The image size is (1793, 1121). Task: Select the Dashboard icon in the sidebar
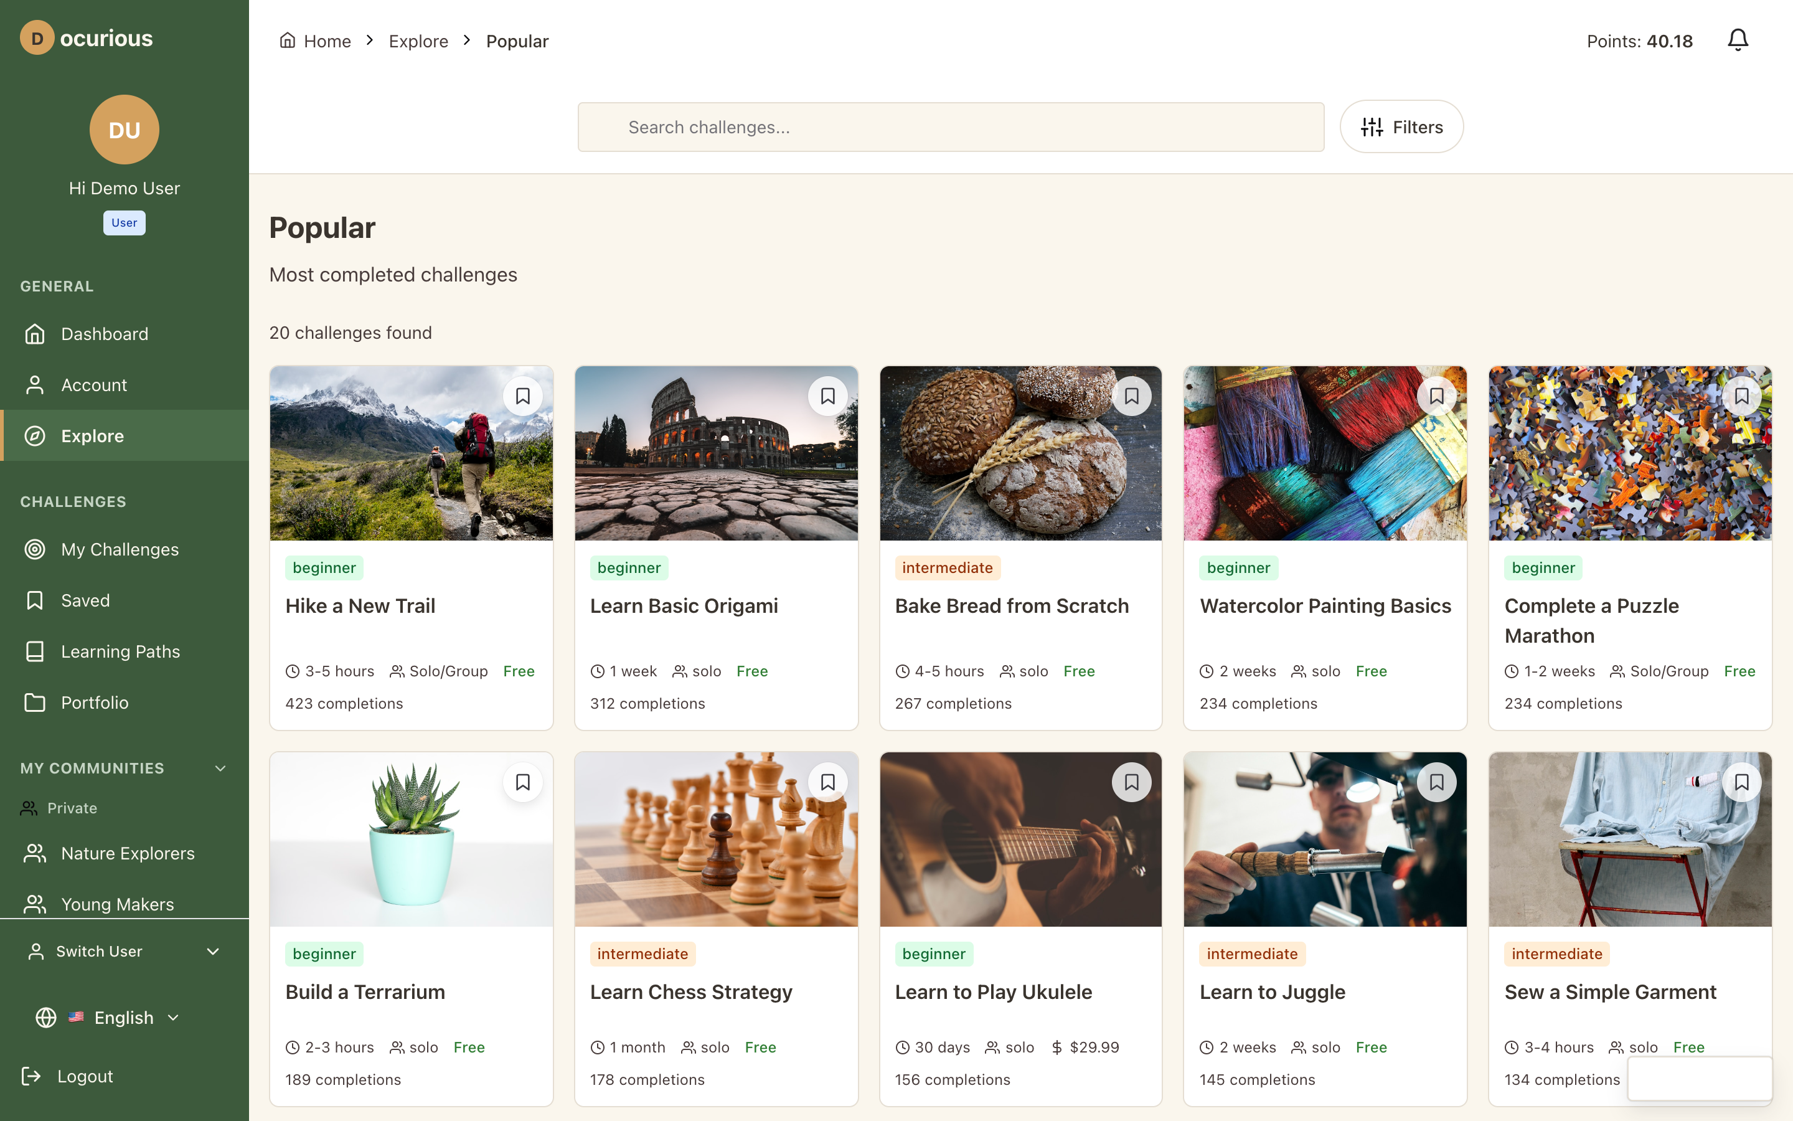pos(35,334)
